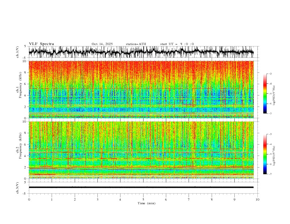
Task: Click the lower PSD color scale bar
Action: click(265, 154)
